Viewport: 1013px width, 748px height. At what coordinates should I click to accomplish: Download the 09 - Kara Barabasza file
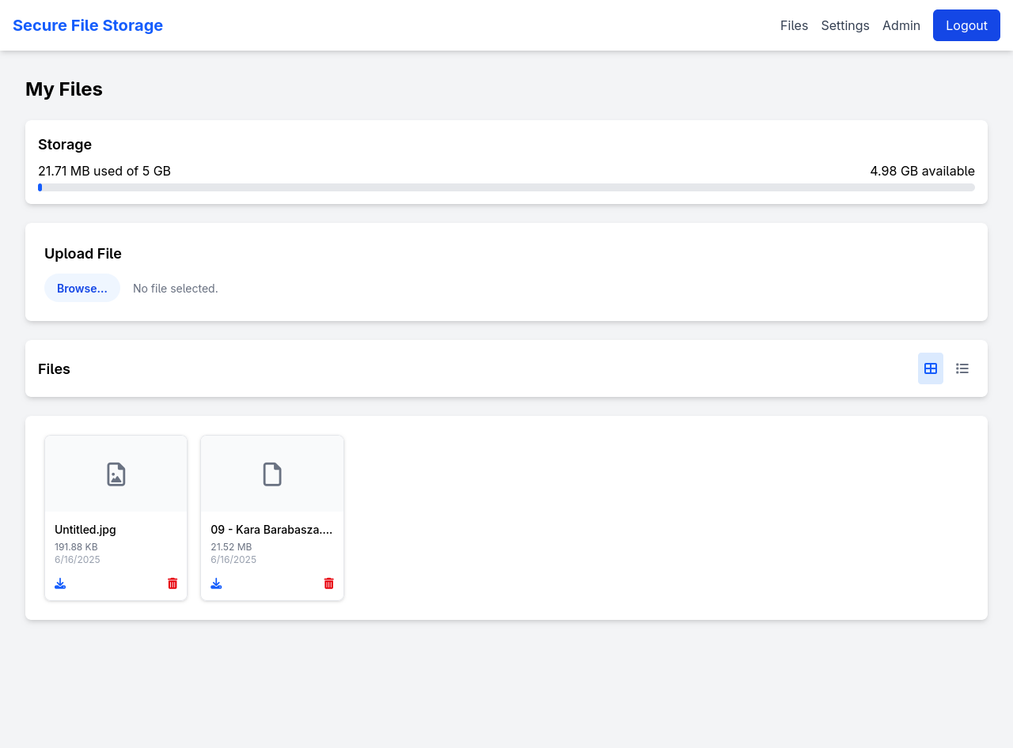click(216, 584)
